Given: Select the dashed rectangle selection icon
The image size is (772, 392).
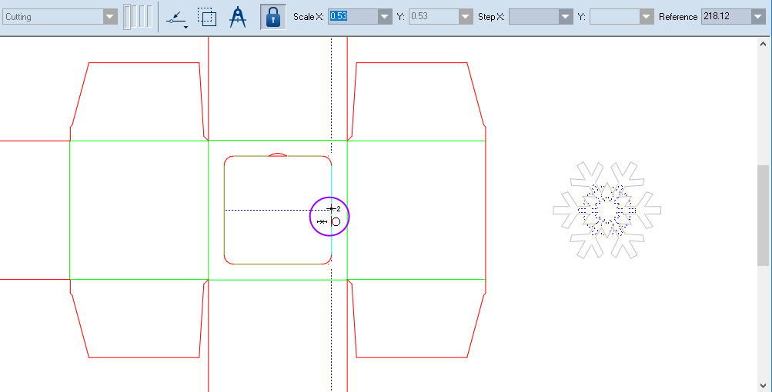Looking at the screenshot, I should (x=206, y=17).
